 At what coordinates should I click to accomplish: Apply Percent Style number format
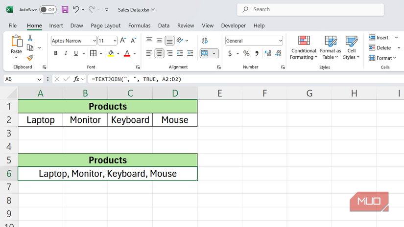pos(246,53)
